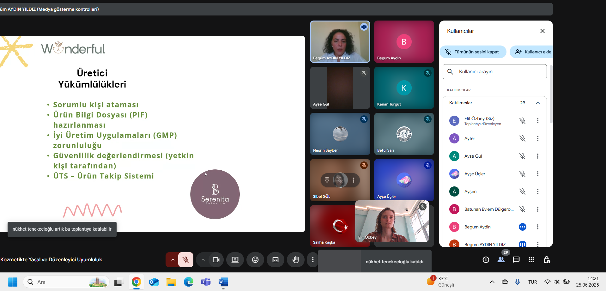Open the meeting's more options menu
Screen dimensions: 606x291
[313, 260]
